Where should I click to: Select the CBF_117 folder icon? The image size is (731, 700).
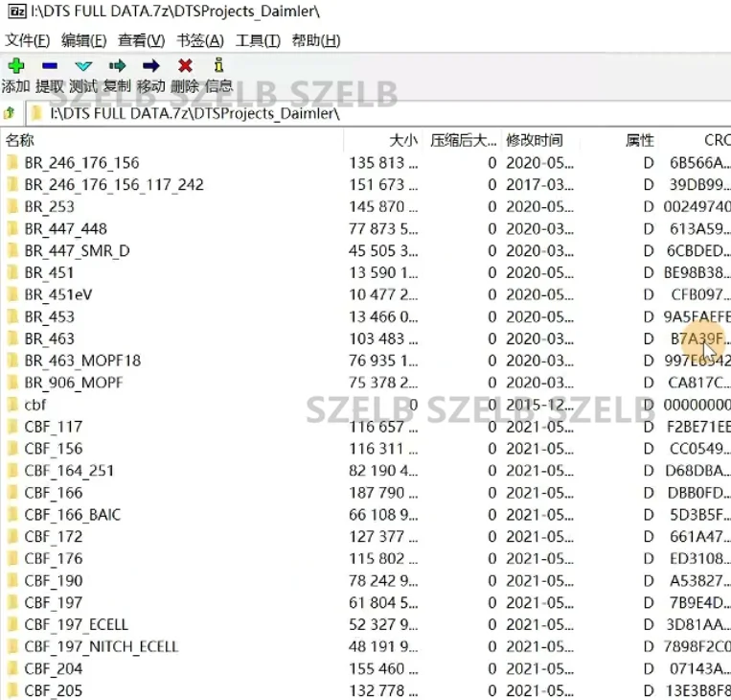[12, 427]
